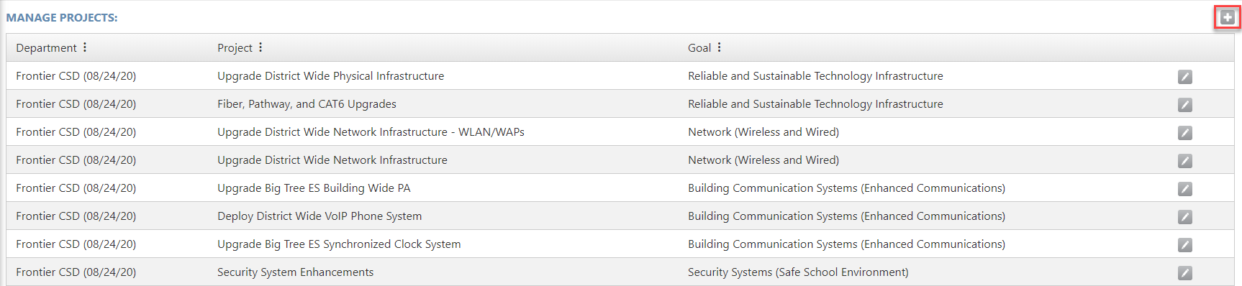Edit the Upgrade District Wide Network Infrastructure row
Image resolution: width=1242 pixels, height=286 pixels.
pos(1185,161)
